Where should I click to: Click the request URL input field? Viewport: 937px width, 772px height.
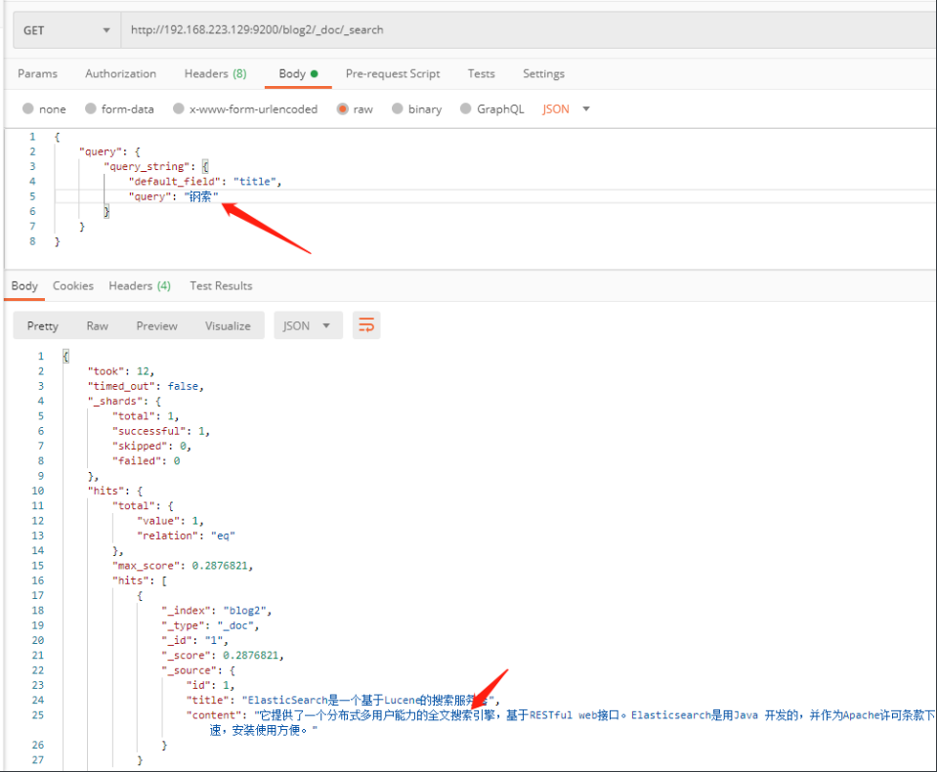(x=529, y=30)
